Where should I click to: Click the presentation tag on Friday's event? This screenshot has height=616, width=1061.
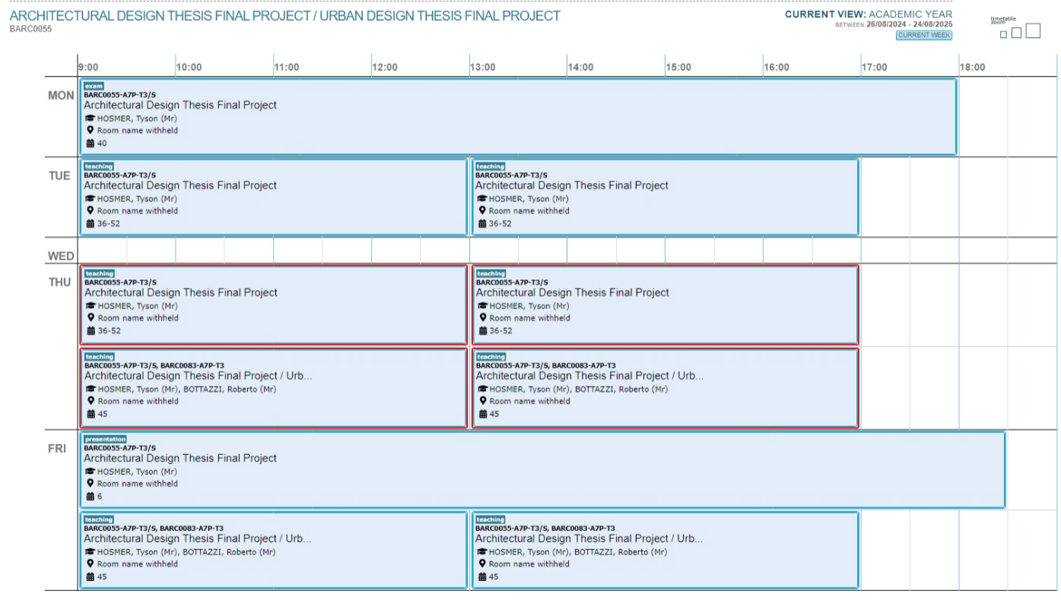pyautogui.click(x=105, y=439)
